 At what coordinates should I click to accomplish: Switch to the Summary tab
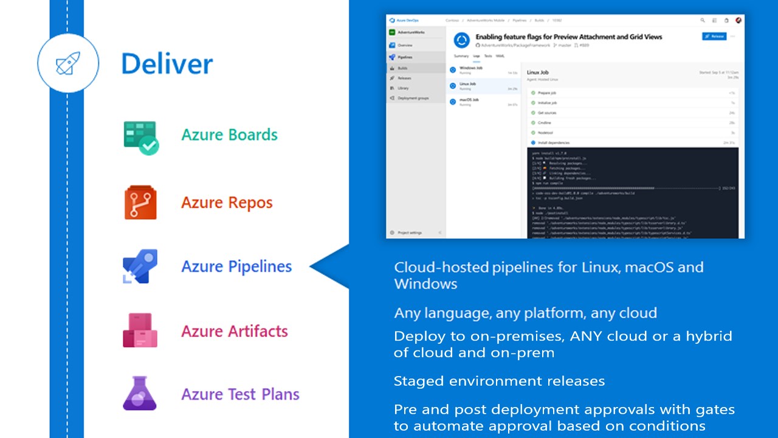461,56
